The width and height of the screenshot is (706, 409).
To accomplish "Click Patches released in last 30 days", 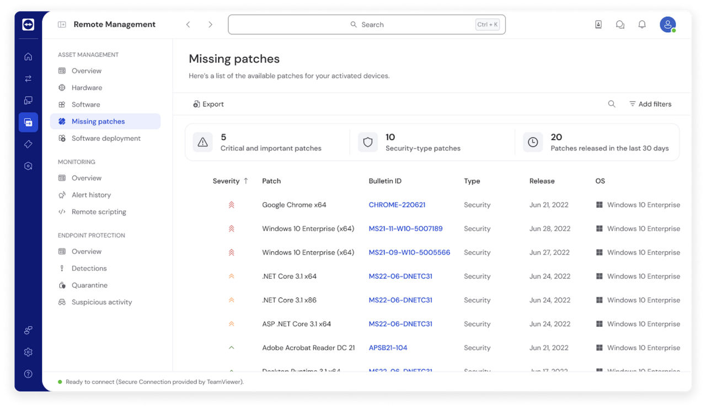I will [598, 142].
